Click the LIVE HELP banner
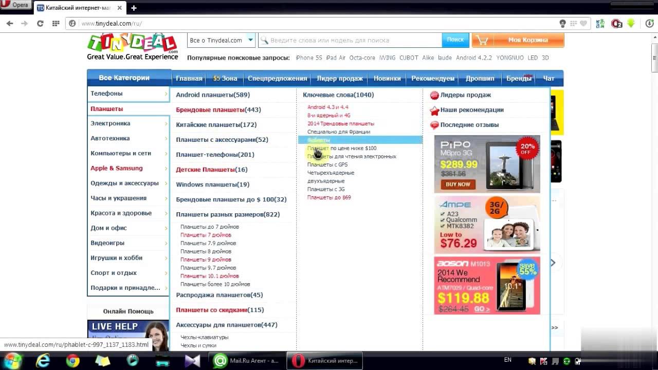Screen dimensions: 658x370 click(x=128, y=336)
